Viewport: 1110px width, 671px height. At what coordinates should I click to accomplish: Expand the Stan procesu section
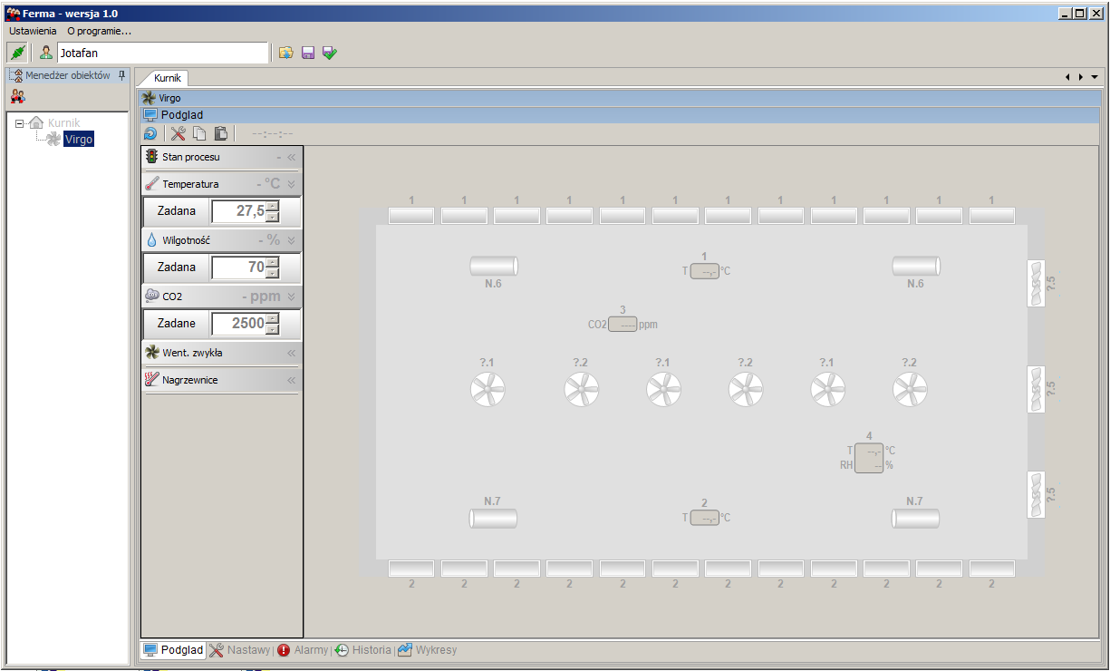[292, 157]
